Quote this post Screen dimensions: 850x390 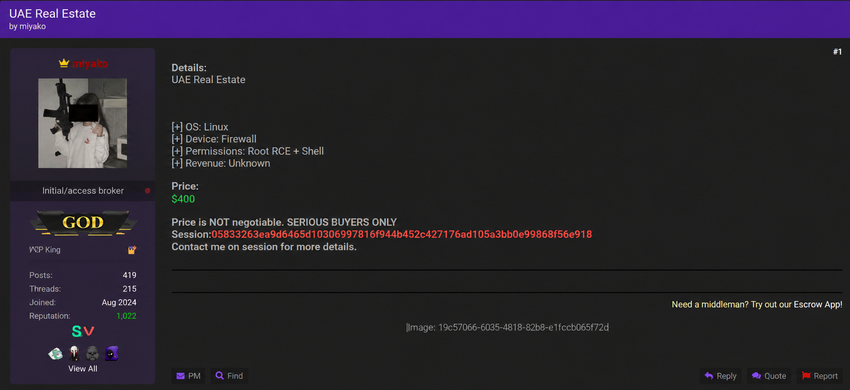pos(769,376)
